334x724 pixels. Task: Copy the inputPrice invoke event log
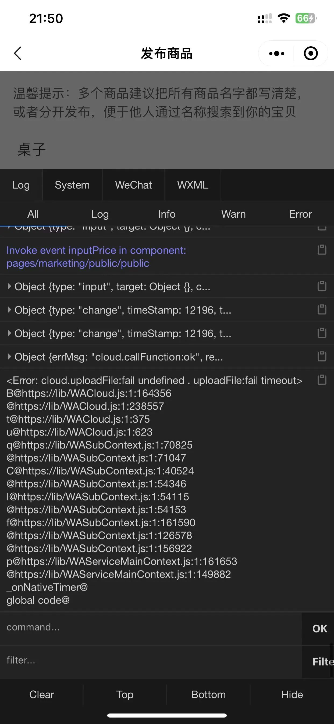322,250
